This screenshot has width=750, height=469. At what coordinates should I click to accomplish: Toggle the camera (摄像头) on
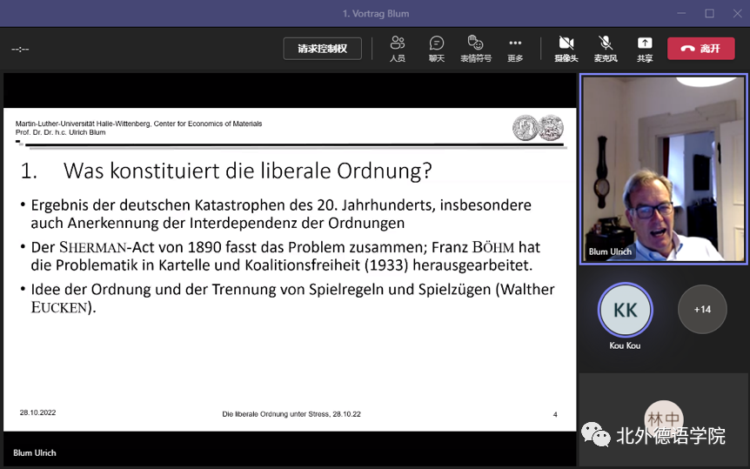click(566, 48)
